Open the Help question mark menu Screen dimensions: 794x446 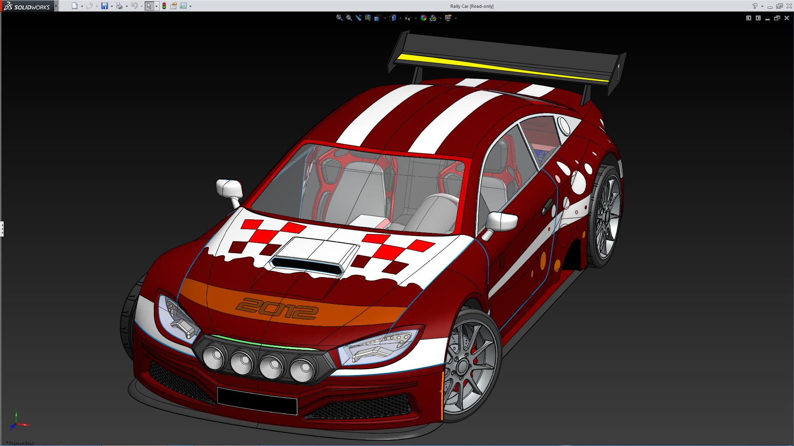point(755,6)
